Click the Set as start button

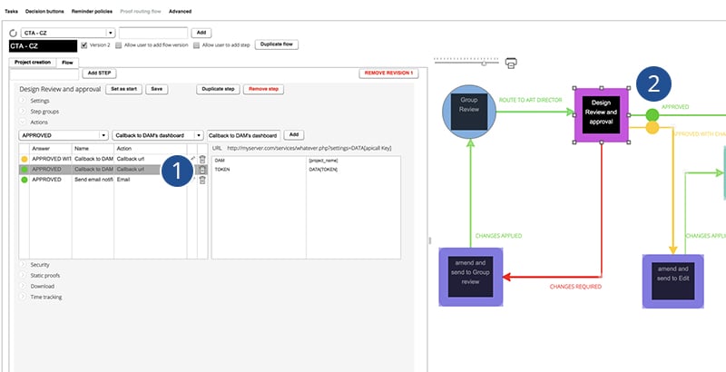pyautogui.click(x=123, y=89)
